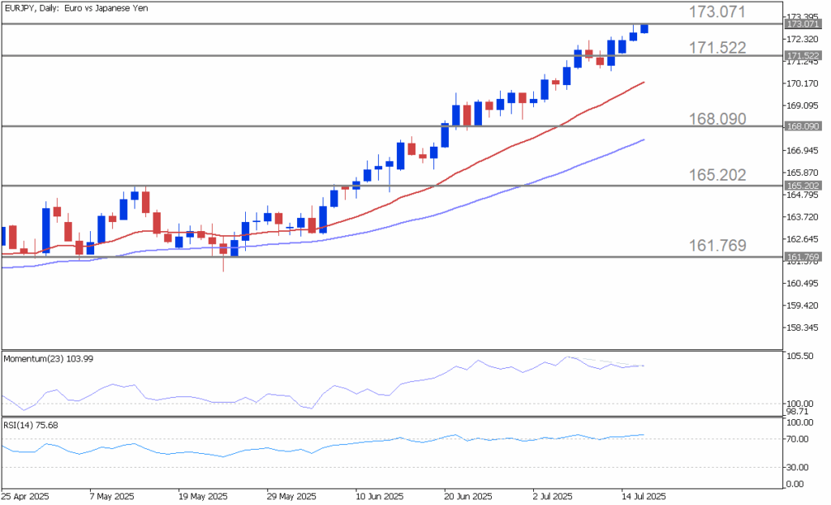Click the RSI(14) 75.68 indicator label
This screenshot has height=505, width=831.
tap(31, 425)
